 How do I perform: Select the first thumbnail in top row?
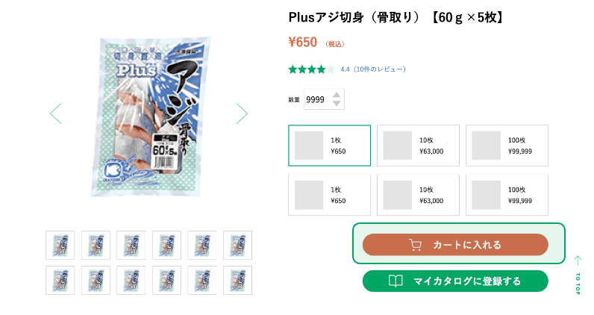pyautogui.click(x=60, y=245)
